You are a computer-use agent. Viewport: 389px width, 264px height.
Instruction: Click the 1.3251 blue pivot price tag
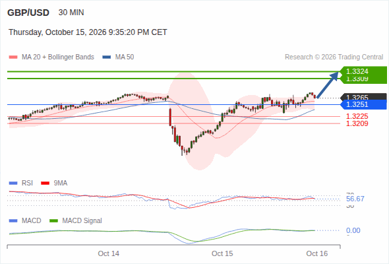[364, 104]
